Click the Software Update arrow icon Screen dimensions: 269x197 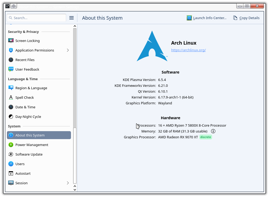pyautogui.click(x=11, y=154)
